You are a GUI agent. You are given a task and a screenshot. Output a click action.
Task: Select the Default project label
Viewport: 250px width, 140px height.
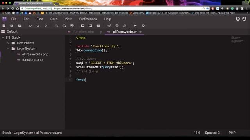click(12, 31)
